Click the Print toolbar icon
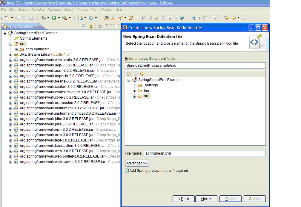 [31, 18]
